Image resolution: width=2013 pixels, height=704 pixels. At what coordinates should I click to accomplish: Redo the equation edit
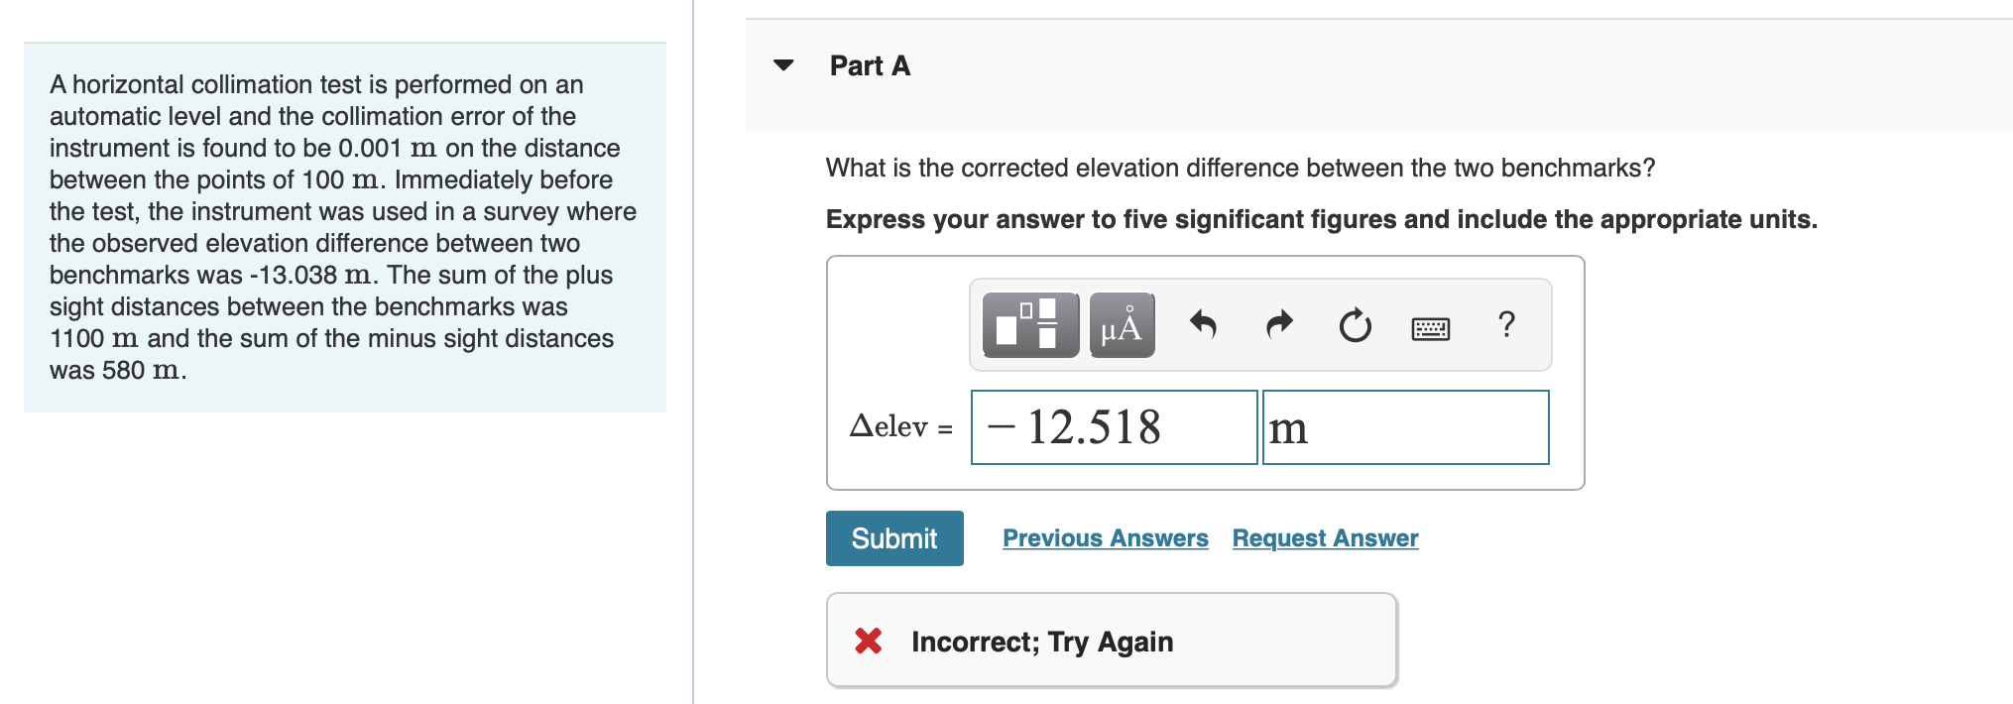[1278, 324]
